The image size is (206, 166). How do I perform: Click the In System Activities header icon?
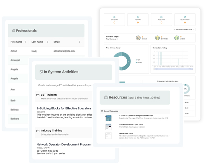click(x=41, y=72)
